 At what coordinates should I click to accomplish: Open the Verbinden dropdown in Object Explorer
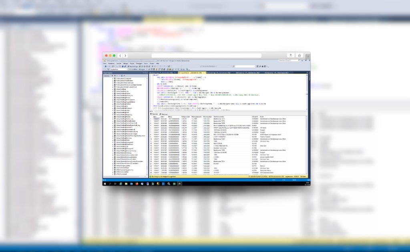coord(107,76)
